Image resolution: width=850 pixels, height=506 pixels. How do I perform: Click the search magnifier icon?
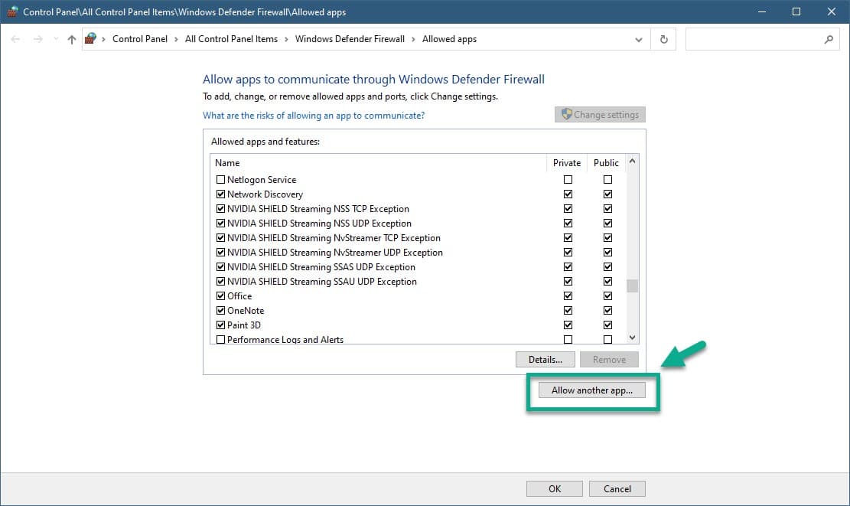[x=829, y=39]
